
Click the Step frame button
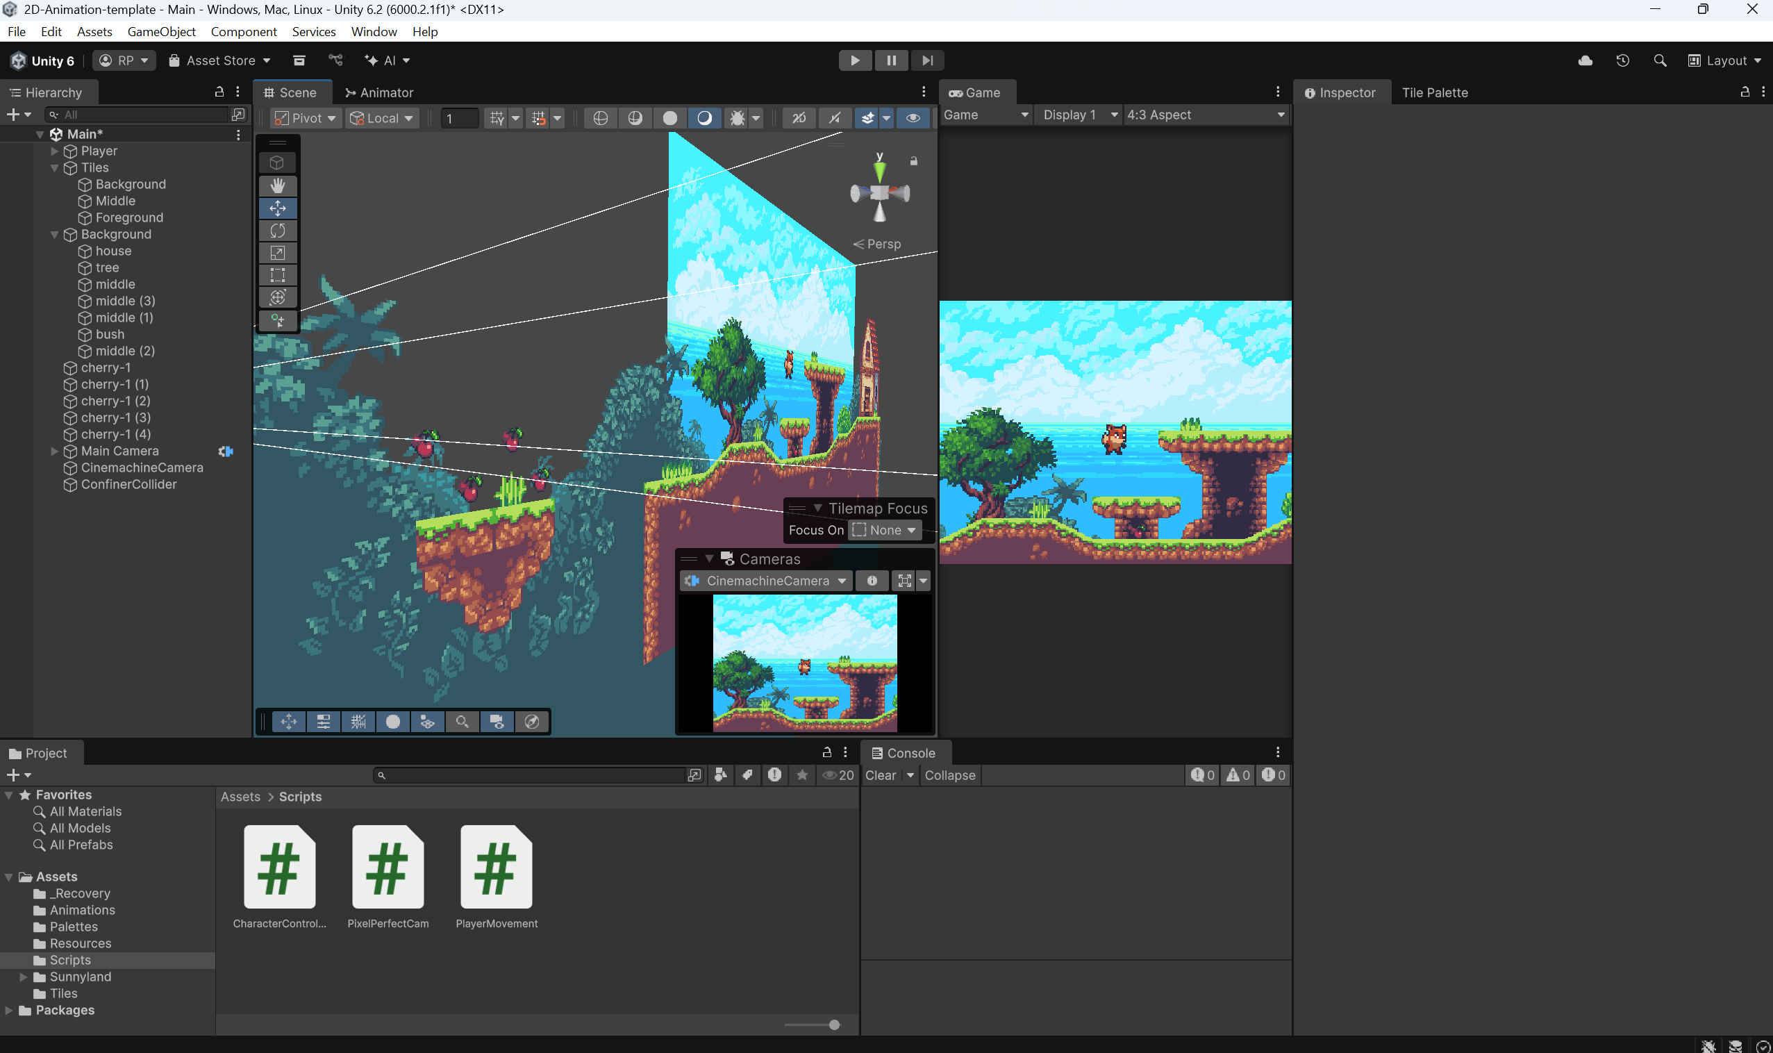[927, 61]
